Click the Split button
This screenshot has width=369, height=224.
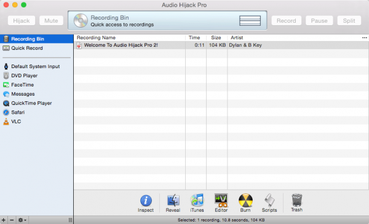349,21
